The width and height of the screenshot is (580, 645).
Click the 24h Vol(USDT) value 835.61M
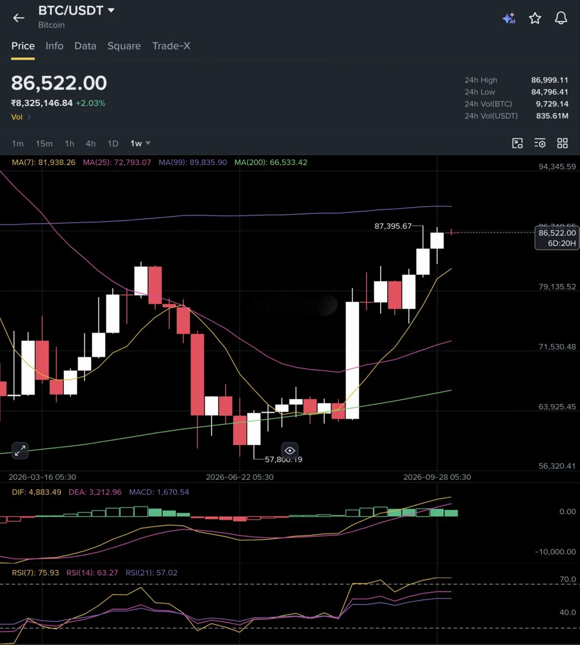pos(552,116)
